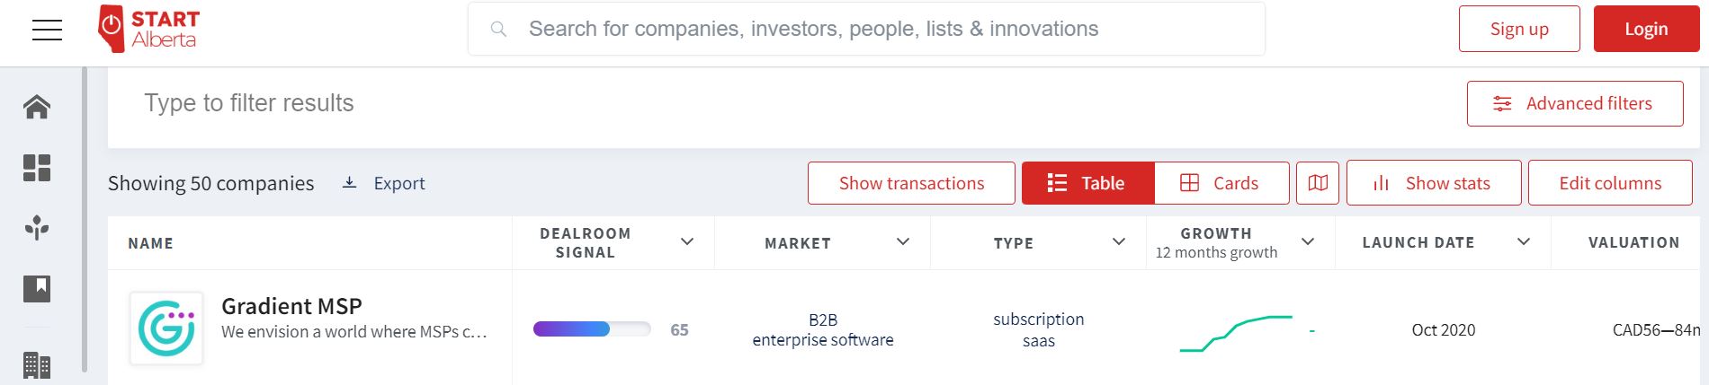Click Show transactions
The height and width of the screenshot is (385, 1709).
[x=911, y=183]
